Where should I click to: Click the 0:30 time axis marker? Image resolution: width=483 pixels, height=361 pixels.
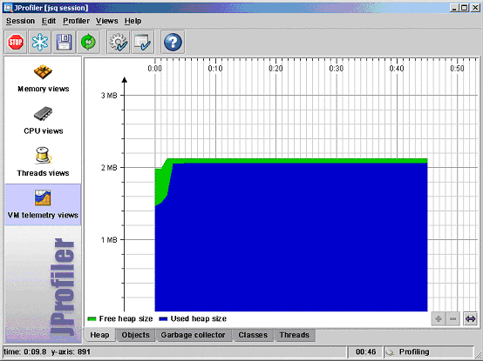tap(336, 68)
